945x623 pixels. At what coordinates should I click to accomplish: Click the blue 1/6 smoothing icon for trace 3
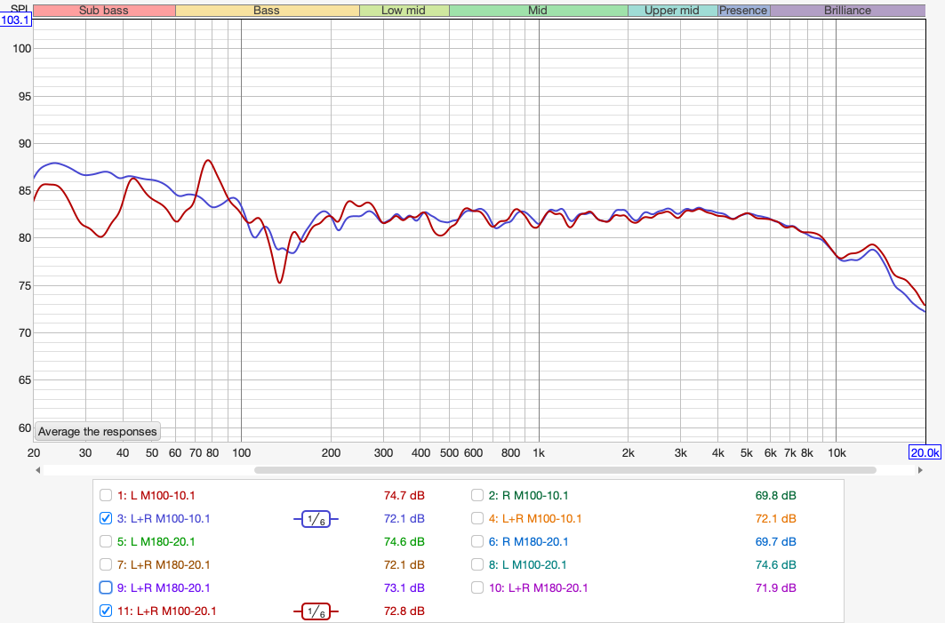(316, 518)
